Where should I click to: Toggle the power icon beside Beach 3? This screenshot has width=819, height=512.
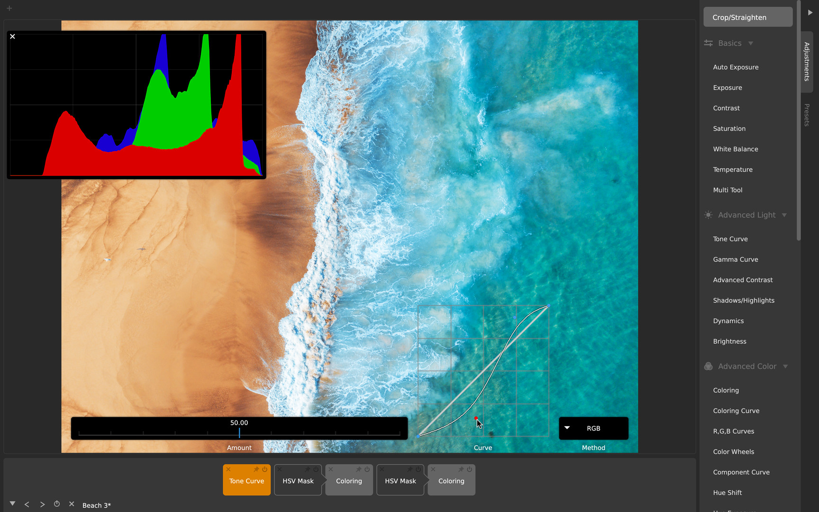pyautogui.click(x=57, y=504)
